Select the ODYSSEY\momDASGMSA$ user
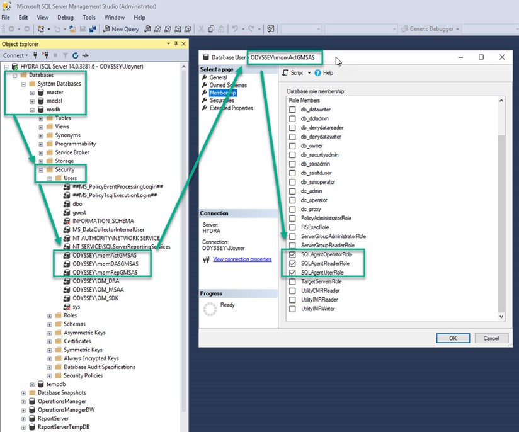Screen dimensions: 519x432 click(104, 264)
